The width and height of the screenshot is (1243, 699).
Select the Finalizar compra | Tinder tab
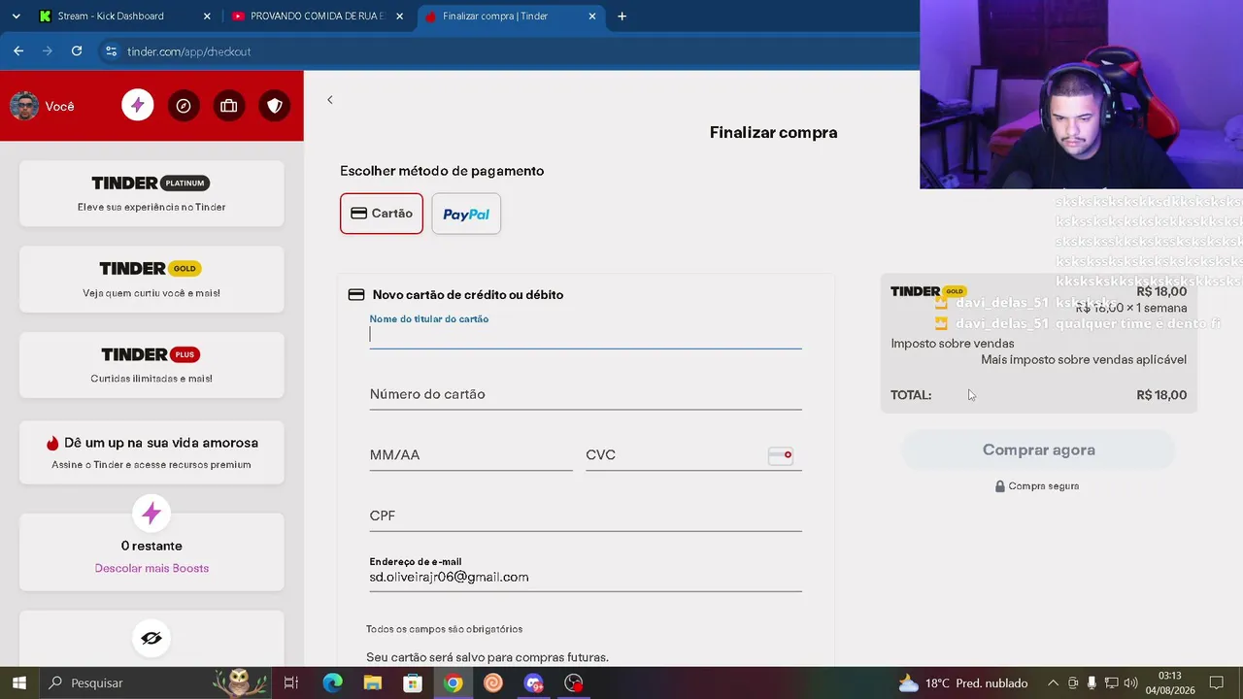point(510,17)
